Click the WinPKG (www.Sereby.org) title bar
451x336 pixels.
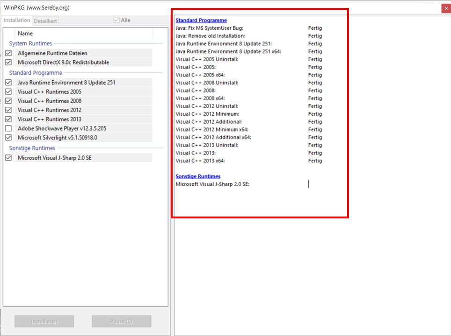coord(37,8)
